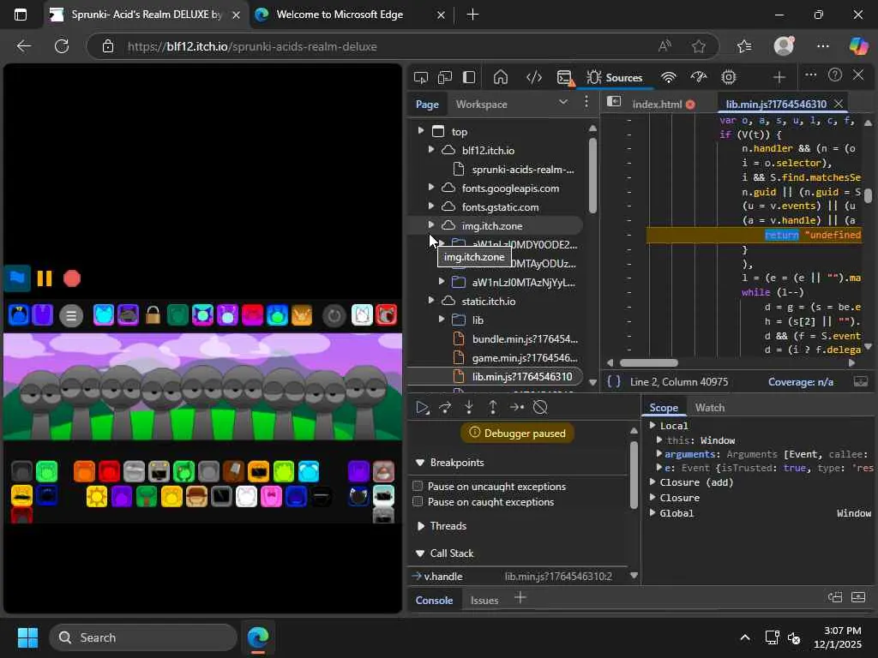This screenshot has width=878, height=658.
Task: Deactivate breakpoints icon in debugger toolbar
Action: [540, 408]
